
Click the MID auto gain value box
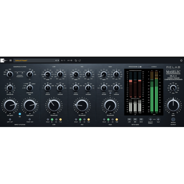click(x=135, y=119)
